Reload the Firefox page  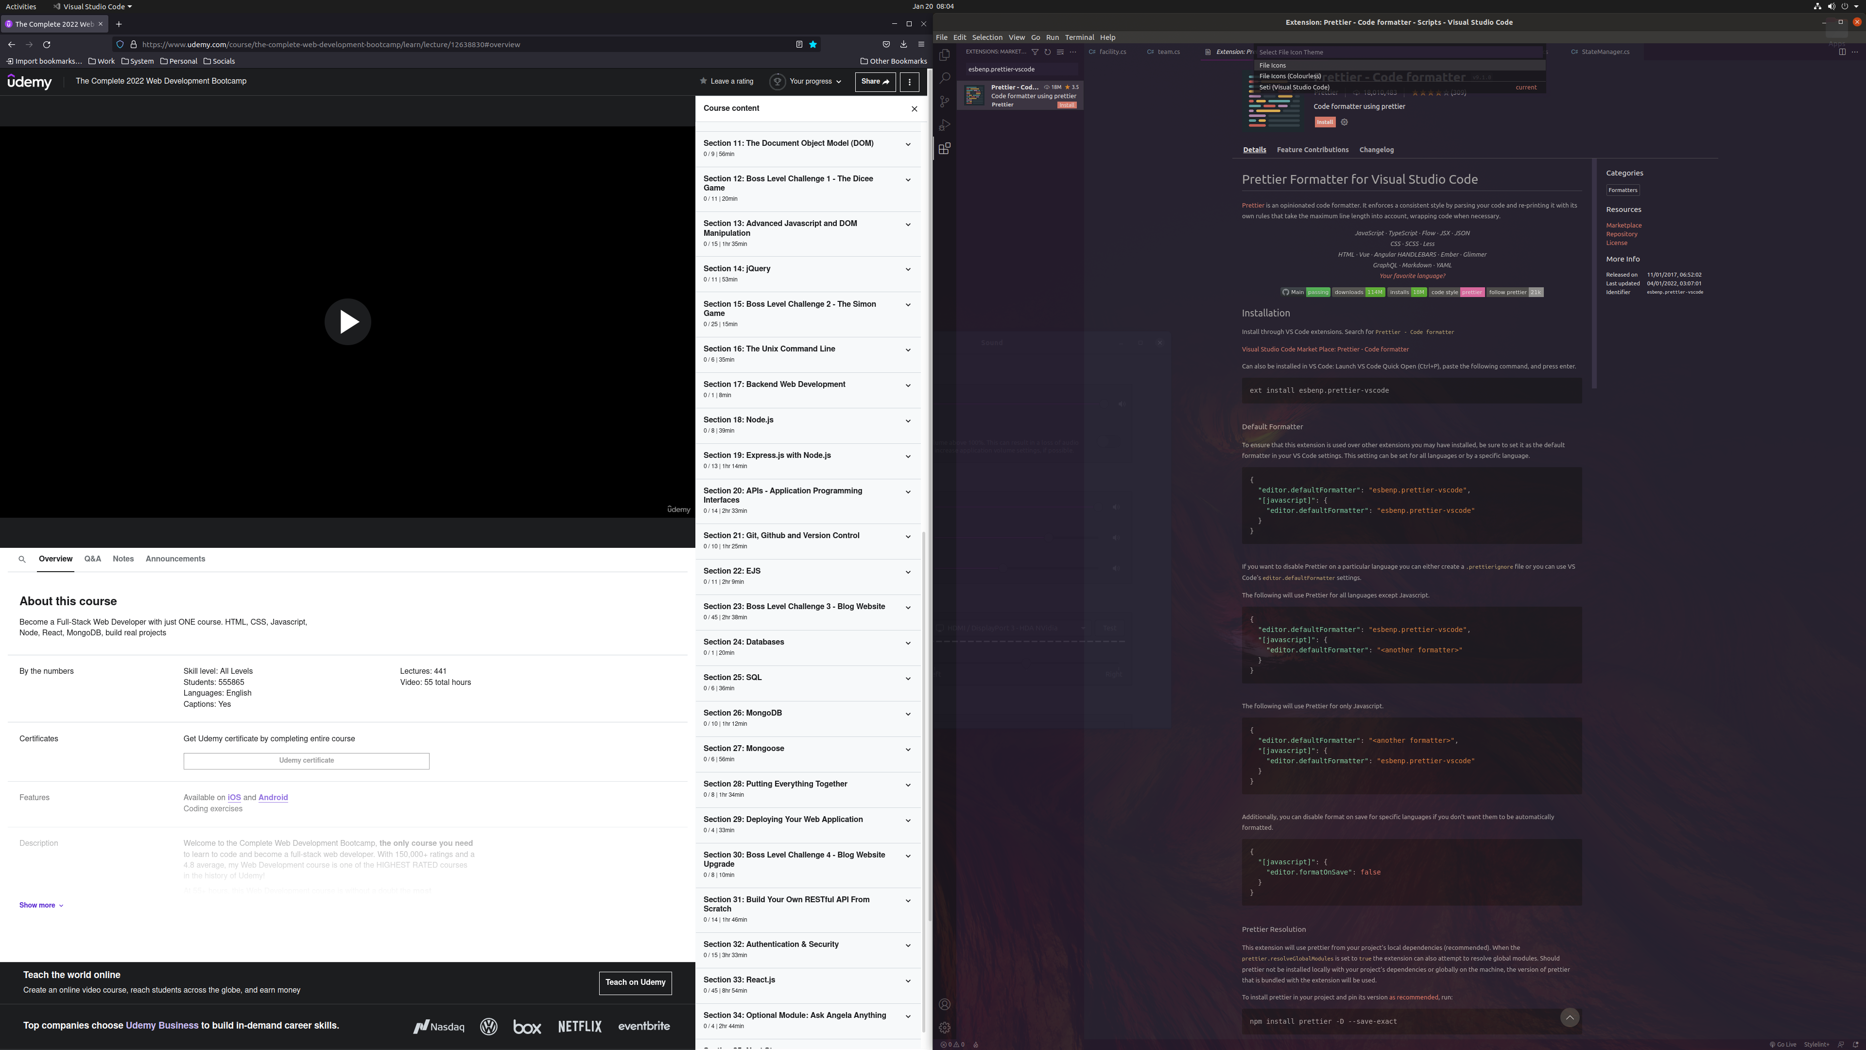click(46, 44)
